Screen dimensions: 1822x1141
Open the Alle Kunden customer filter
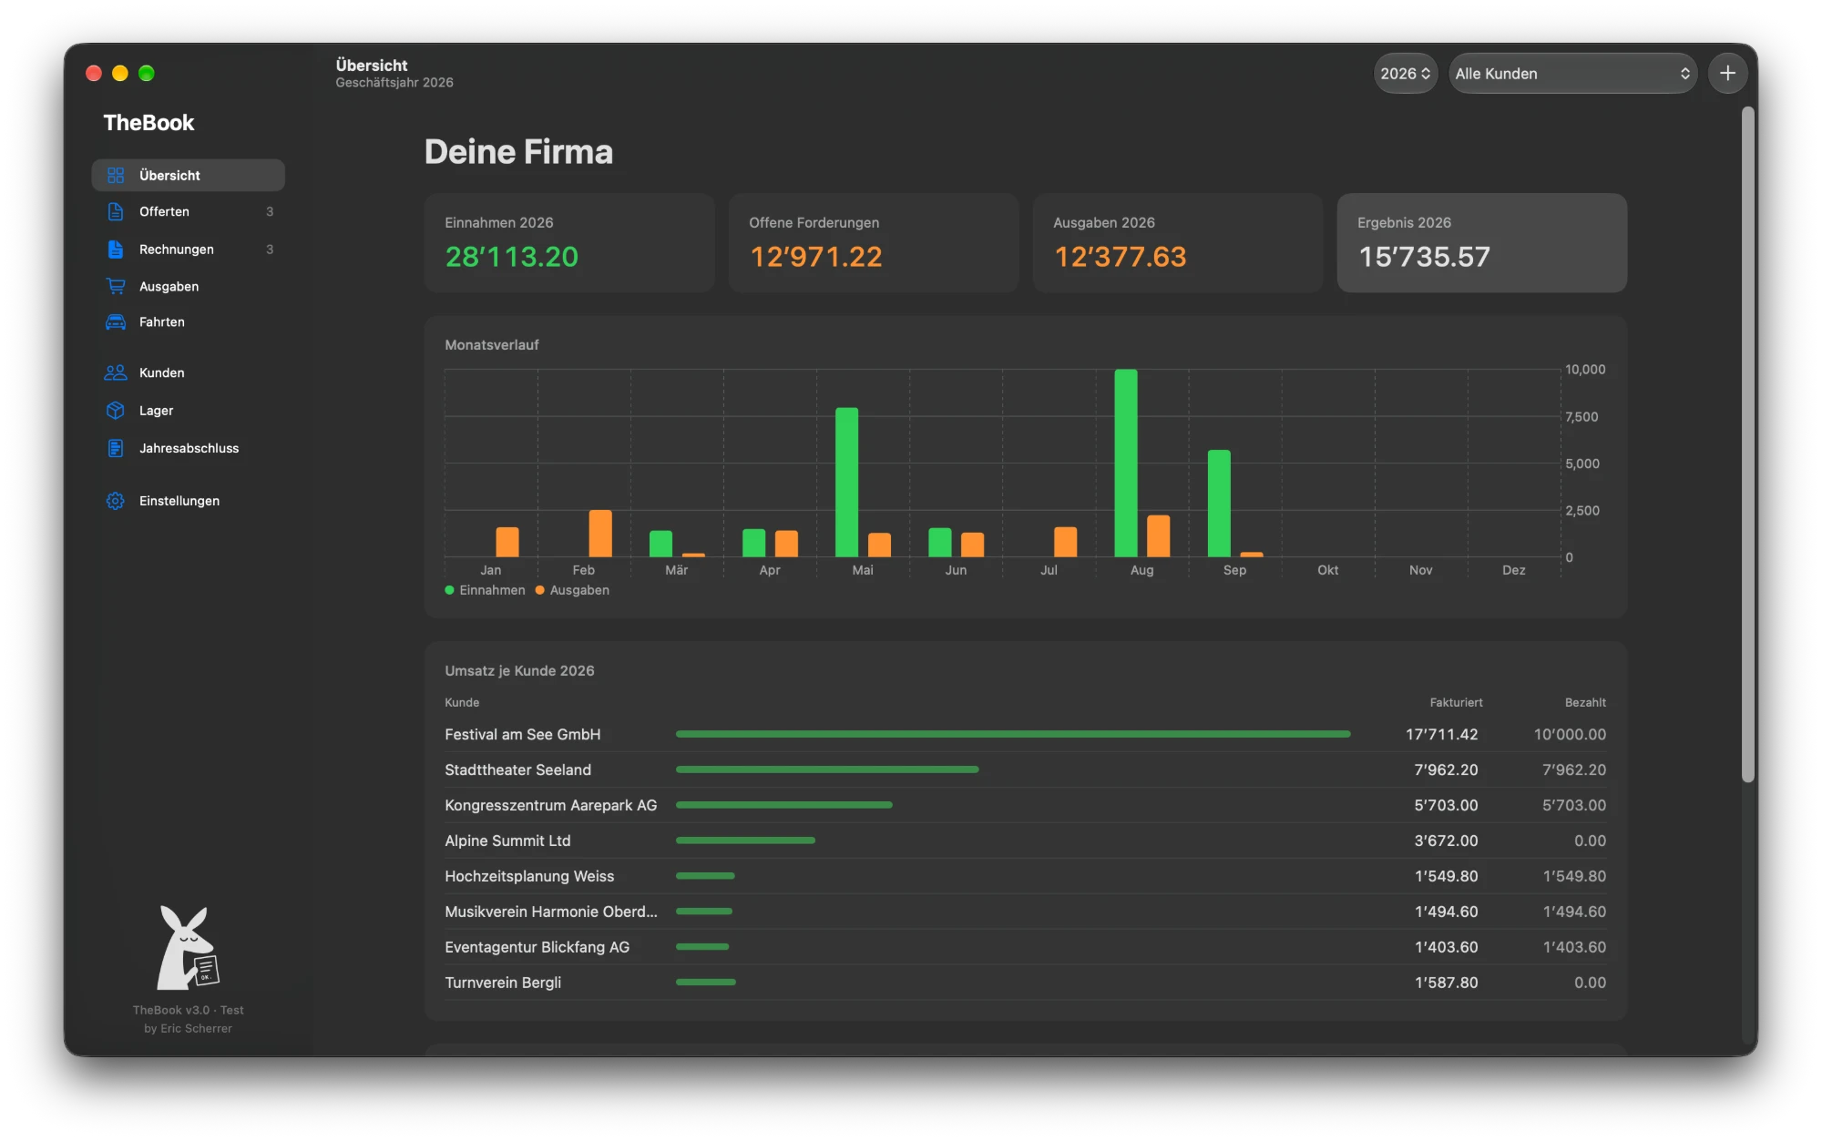[x=1572, y=73]
